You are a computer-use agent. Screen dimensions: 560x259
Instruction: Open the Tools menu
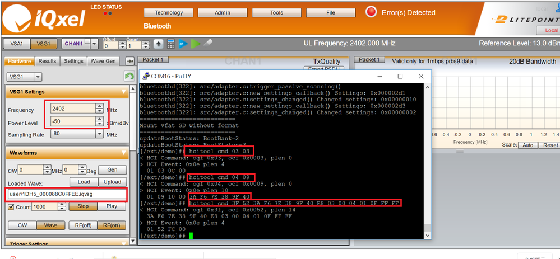(277, 12)
